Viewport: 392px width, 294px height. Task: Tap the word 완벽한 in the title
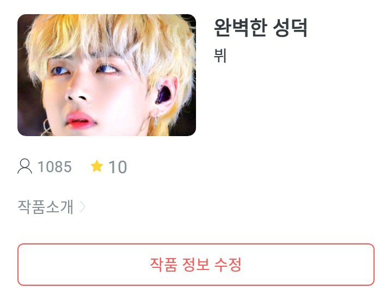(241, 28)
